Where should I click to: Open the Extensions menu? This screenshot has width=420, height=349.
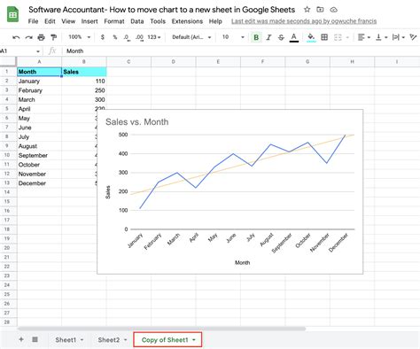pos(187,21)
